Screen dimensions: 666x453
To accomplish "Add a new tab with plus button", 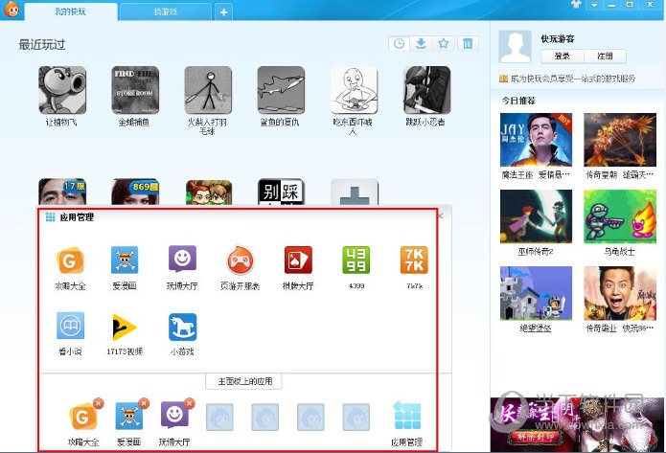I will pos(223,12).
